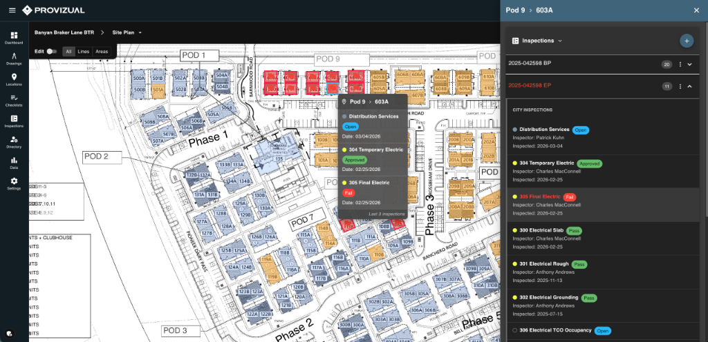This screenshot has height=342, width=708.
Task: Open the Site Plan dropdown
Action: (127, 32)
